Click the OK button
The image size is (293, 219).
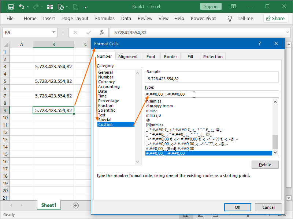click(237, 207)
